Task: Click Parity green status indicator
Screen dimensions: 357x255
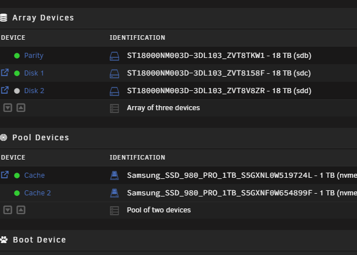Action: (17, 56)
